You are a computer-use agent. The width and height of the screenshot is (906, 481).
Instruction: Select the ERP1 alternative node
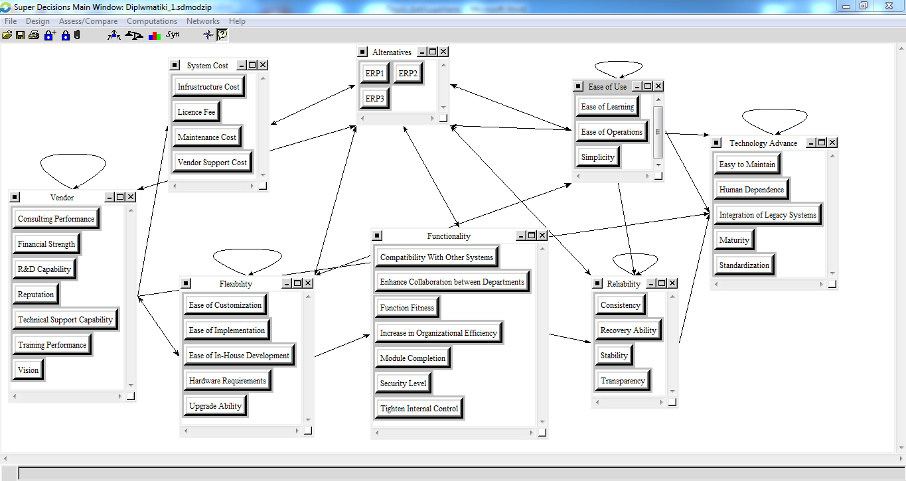374,74
